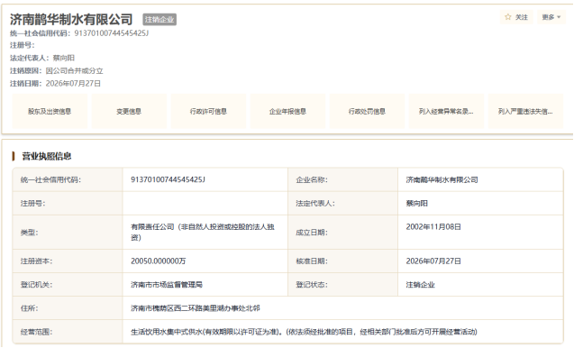This screenshot has width=574, height=348.
Task: Open the 企业年报信息 tab
Action: pyautogui.click(x=287, y=111)
